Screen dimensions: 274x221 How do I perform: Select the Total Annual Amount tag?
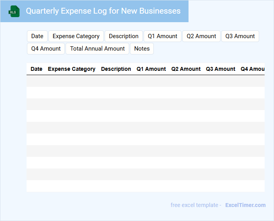(97, 49)
